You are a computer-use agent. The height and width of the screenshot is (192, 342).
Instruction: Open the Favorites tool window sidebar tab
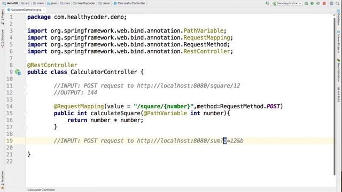point(2,180)
